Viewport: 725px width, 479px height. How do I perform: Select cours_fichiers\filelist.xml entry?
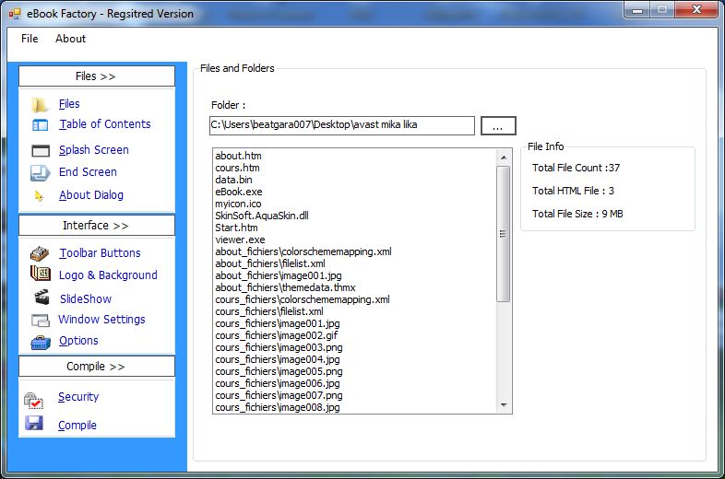point(269,311)
